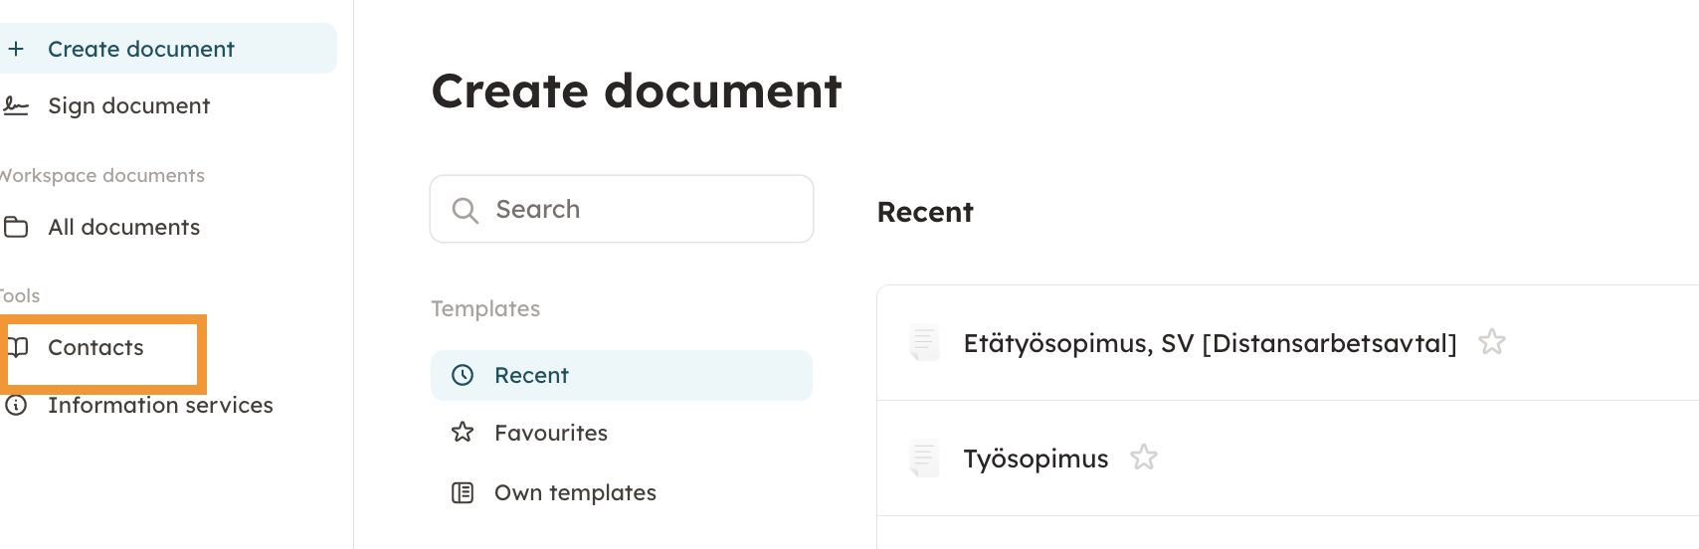Open Information services
The image size is (1699, 549).
160,405
